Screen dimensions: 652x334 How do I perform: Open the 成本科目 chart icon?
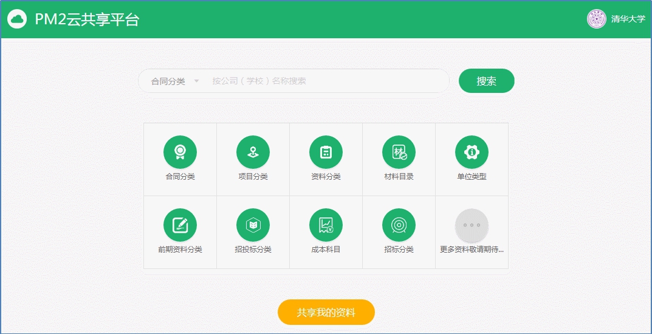(326, 225)
